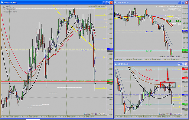Close the GBPUSDm,M15 chart window
189x120 pixels.
pyautogui.click(x=111, y=2)
